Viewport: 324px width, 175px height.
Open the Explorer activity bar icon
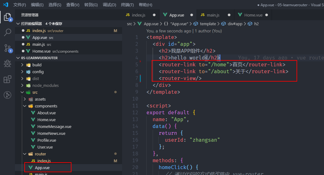point(7,17)
